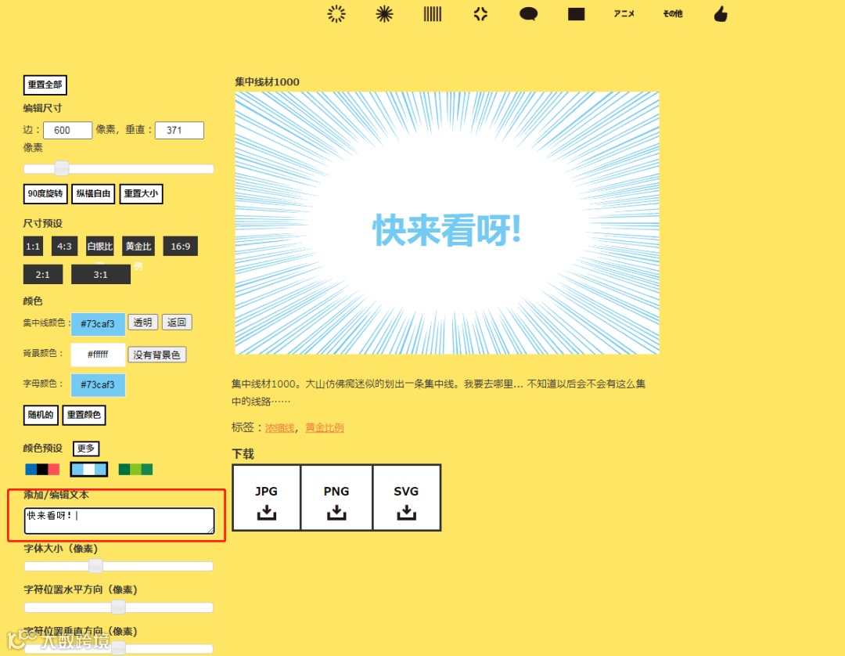Adjust the 字体大小 font size slider

[x=119, y=566]
